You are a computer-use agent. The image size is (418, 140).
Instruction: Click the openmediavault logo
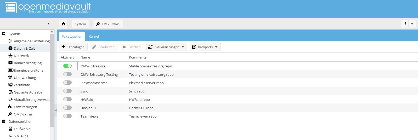click(x=48, y=8)
